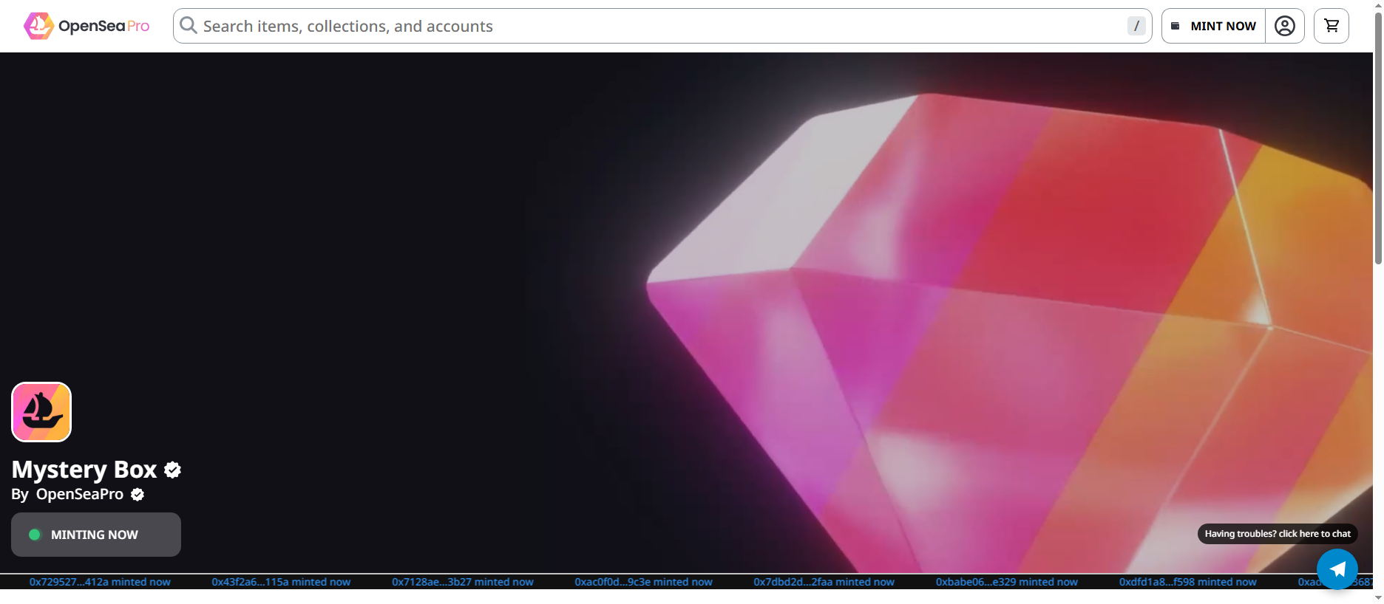The height and width of the screenshot is (604, 1384).
Task: Open the account profile icon
Action: coord(1285,26)
